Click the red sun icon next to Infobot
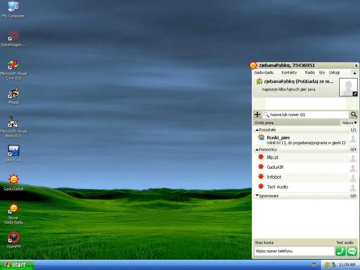Viewport: 360px width, 270px height. tap(261, 177)
